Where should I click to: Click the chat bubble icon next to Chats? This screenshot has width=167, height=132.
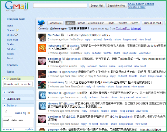[16, 35]
